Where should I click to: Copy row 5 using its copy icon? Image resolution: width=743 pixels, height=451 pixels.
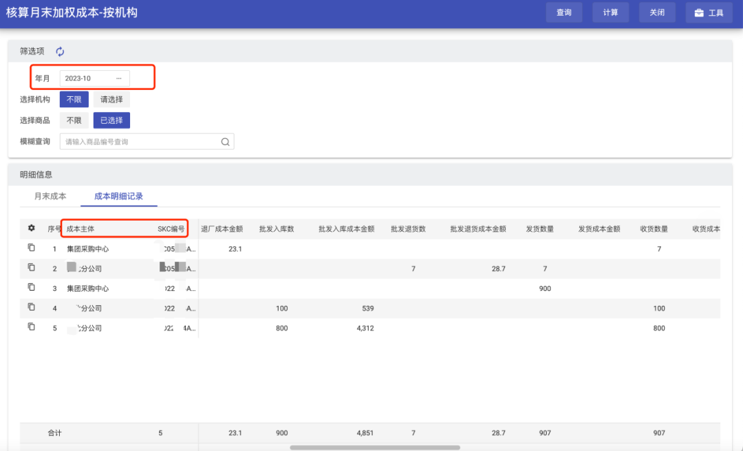(x=31, y=327)
